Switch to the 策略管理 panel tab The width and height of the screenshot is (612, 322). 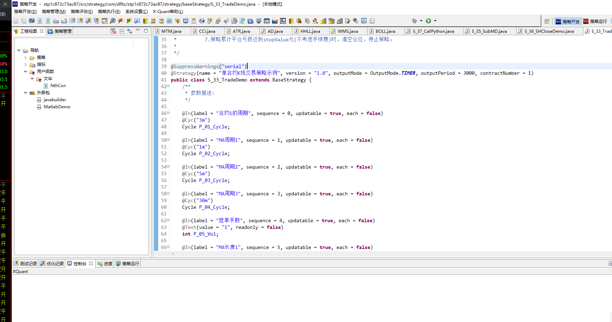click(x=60, y=31)
